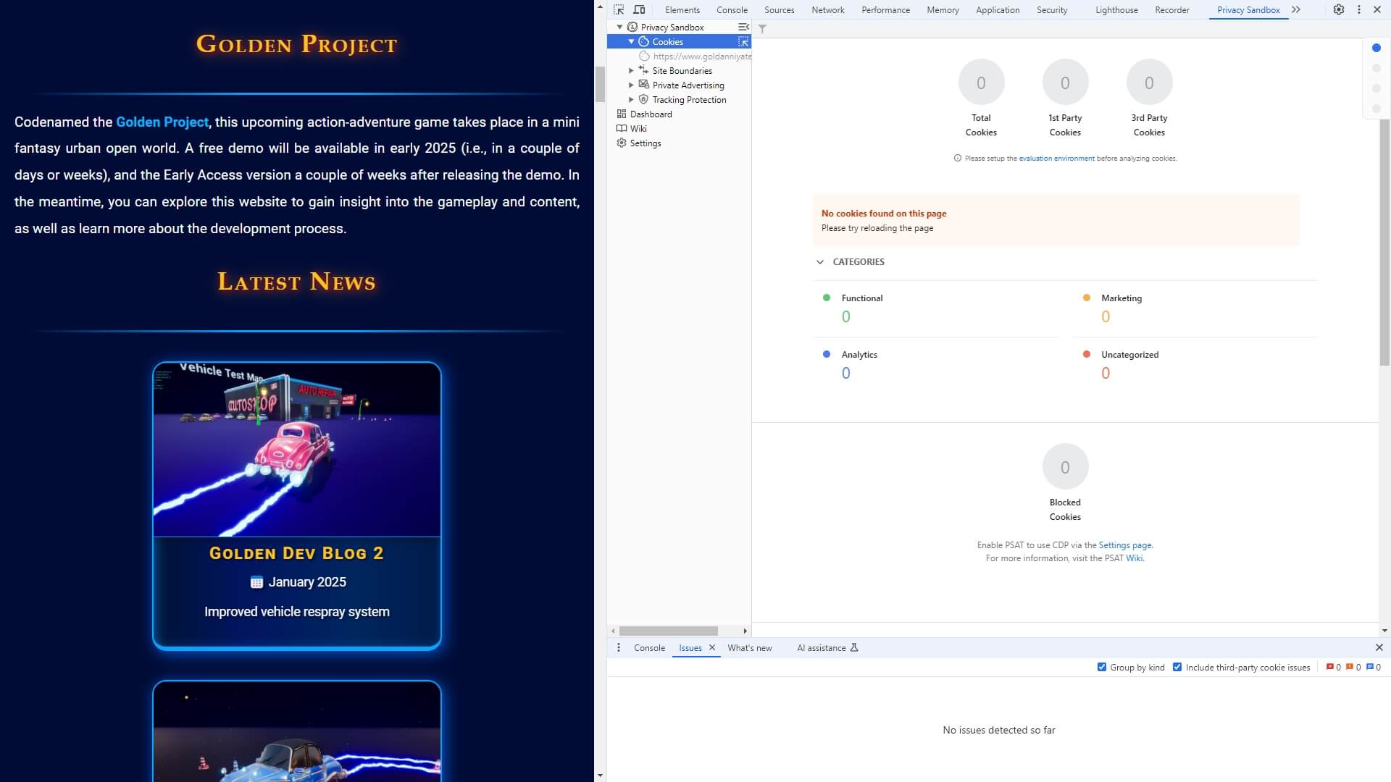Click the customize DevTools three-dot icon
Image resolution: width=1391 pixels, height=782 pixels.
pyautogui.click(x=1359, y=9)
